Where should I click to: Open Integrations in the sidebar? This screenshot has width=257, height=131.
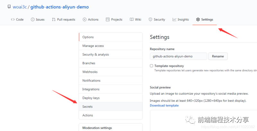point(111,89)
